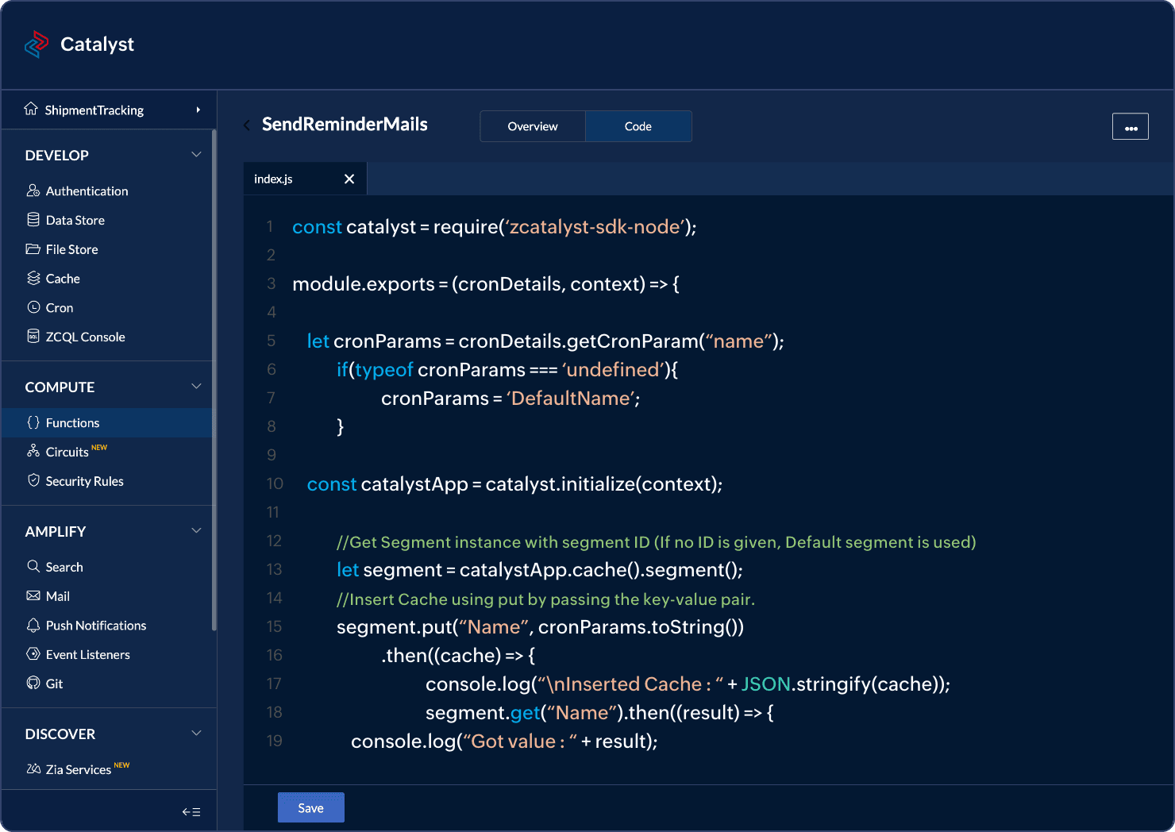Screen dimensions: 1175x832
Task: Click the Security Rules shield icon
Action: pyautogui.click(x=33, y=480)
